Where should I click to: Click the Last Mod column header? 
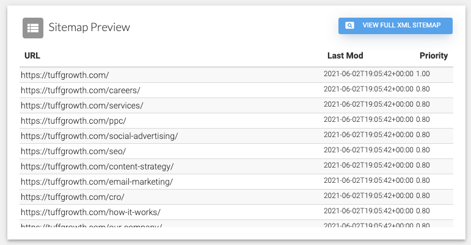pyautogui.click(x=345, y=55)
